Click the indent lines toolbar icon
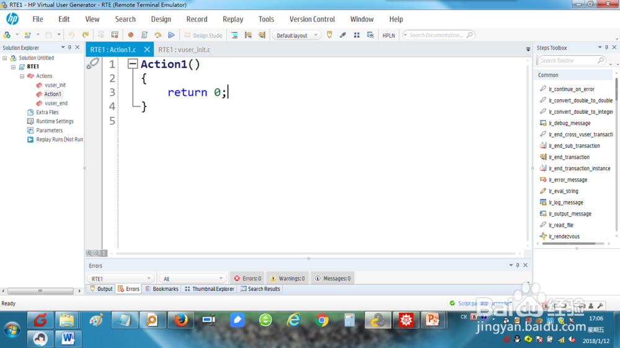Screen dimensions: 620x348 [x=234, y=35]
